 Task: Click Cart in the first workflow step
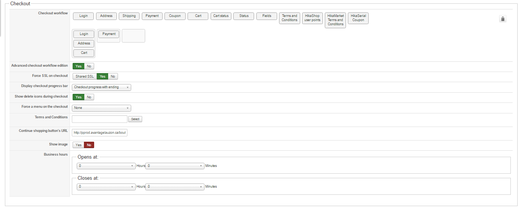click(x=84, y=53)
